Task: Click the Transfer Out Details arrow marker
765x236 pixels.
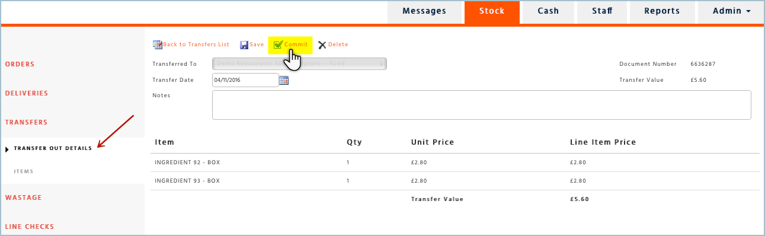Action: pyautogui.click(x=7, y=149)
